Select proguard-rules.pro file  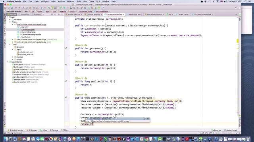[x=22, y=75]
